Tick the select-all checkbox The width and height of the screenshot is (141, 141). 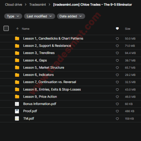point(6,28)
